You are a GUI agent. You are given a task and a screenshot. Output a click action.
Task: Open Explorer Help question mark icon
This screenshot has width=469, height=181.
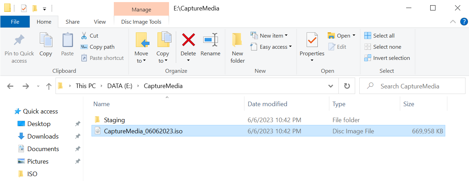pyautogui.click(x=464, y=22)
